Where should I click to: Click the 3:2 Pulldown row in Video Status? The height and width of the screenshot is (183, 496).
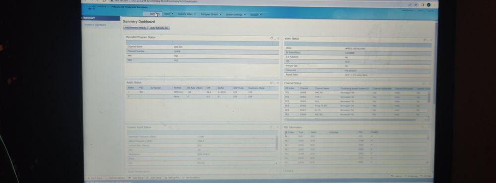pyautogui.click(x=358, y=57)
